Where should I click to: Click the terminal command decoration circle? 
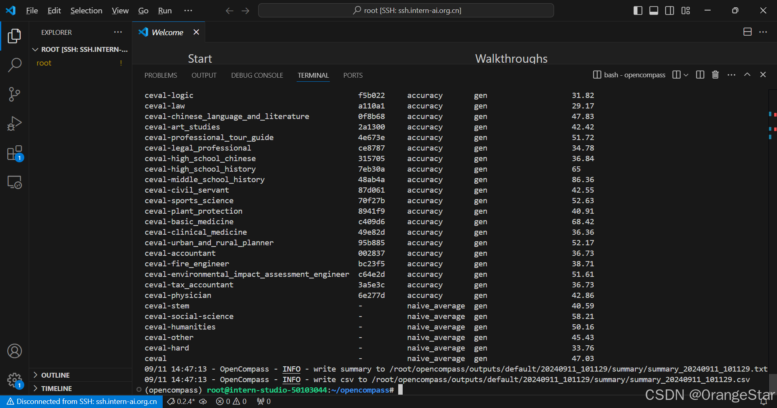tap(139, 390)
